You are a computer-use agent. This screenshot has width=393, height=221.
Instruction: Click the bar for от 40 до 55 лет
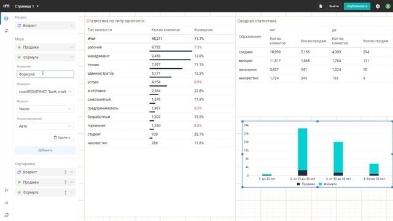tap(338, 158)
